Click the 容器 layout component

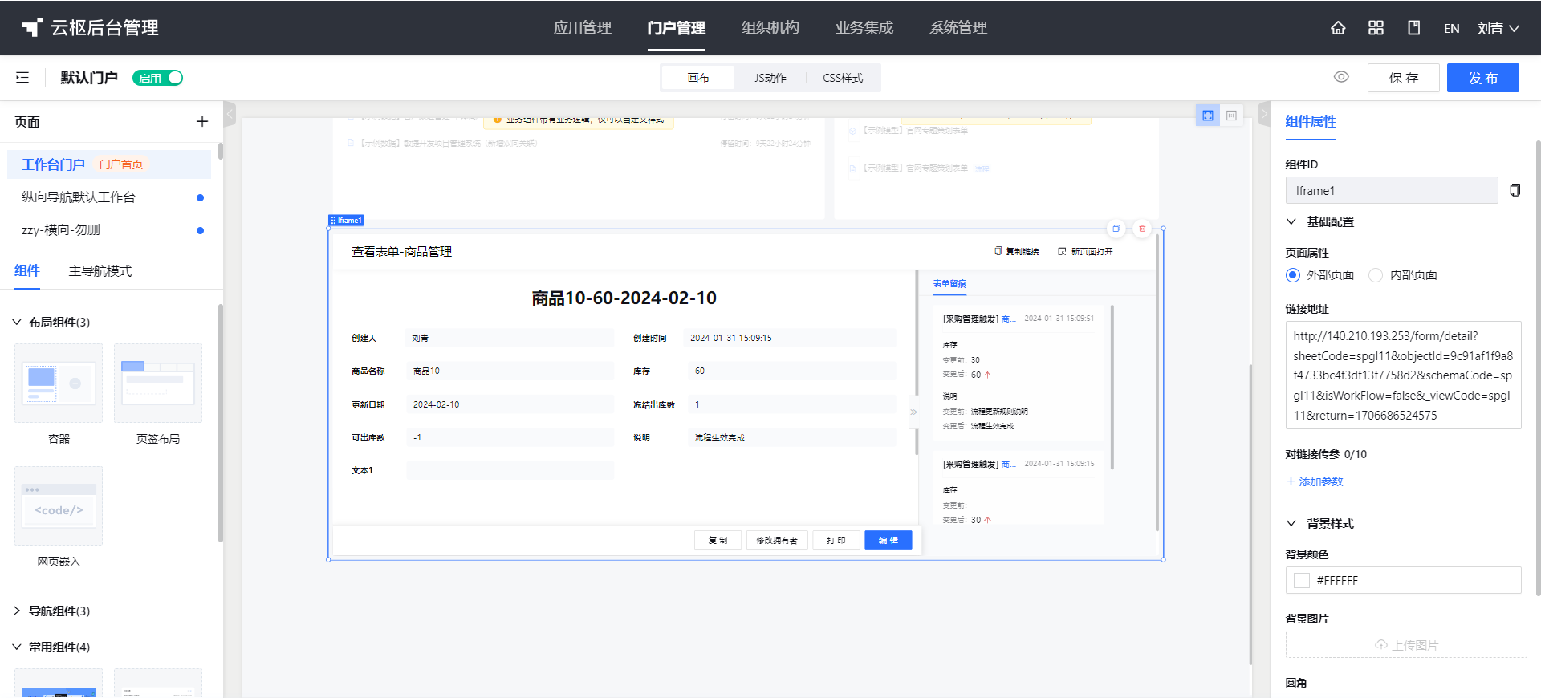click(x=59, y=383)
